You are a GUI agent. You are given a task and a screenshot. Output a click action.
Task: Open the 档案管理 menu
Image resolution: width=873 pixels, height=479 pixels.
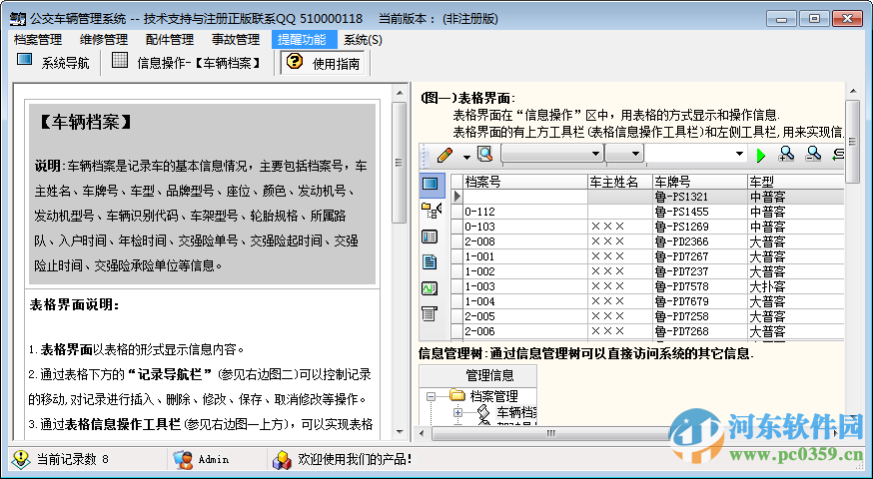38,40
